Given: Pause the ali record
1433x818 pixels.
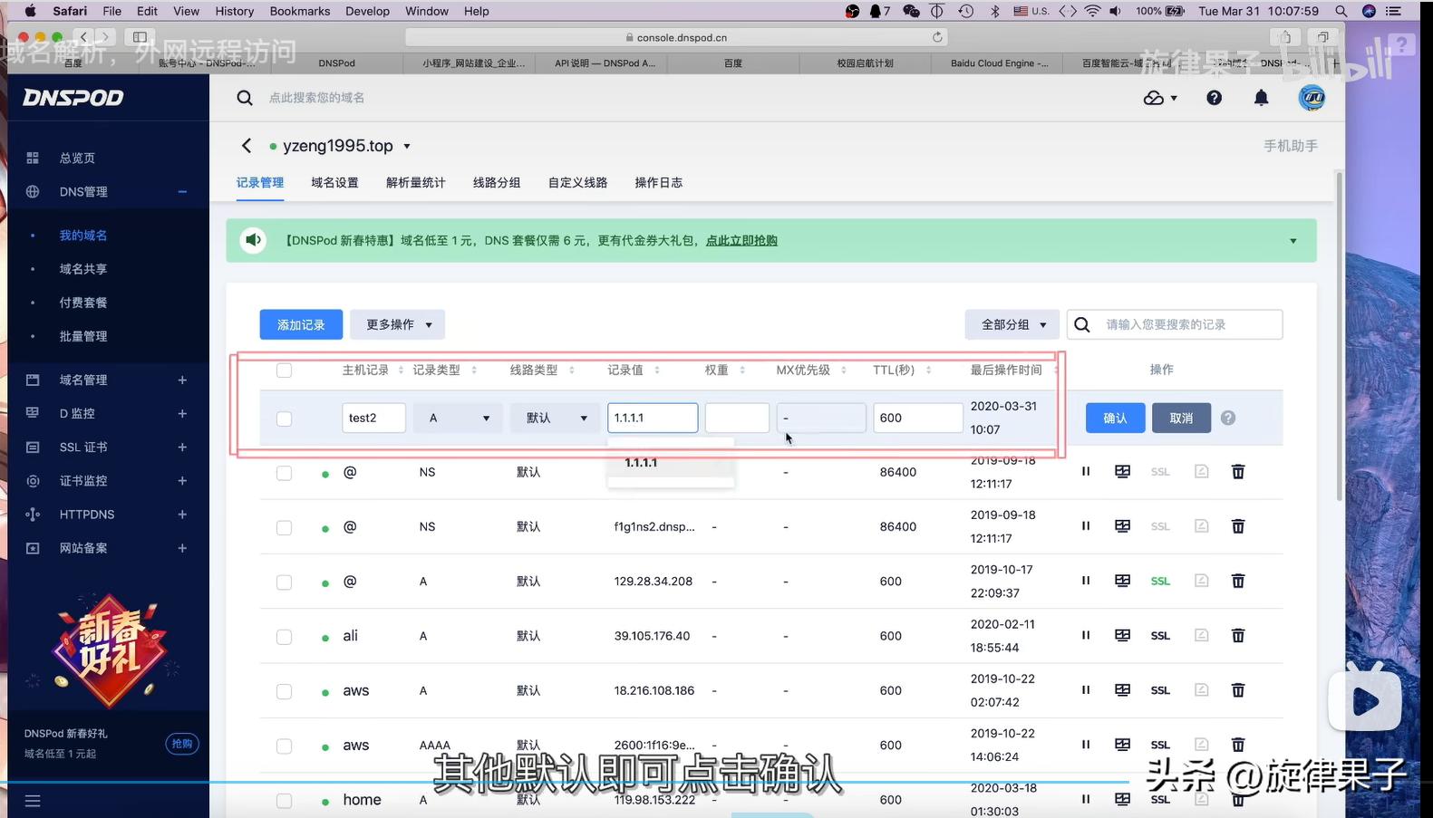Looking at the screenshot, I should click(x=1085, y=635).
